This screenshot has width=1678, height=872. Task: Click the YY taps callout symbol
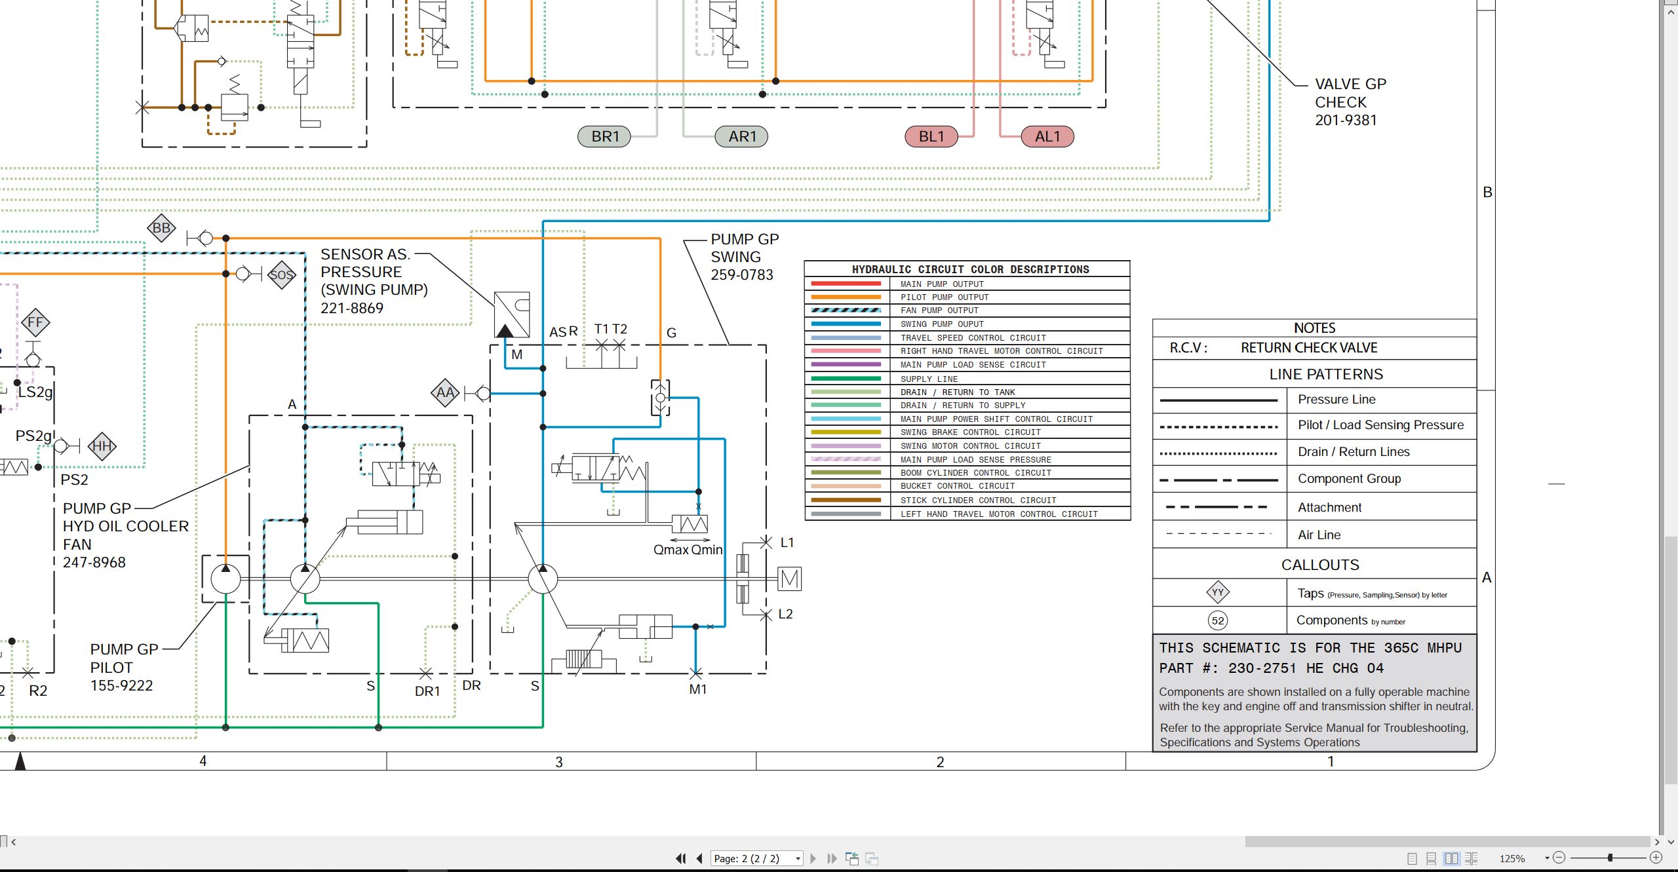click(x=1218, y=592)
